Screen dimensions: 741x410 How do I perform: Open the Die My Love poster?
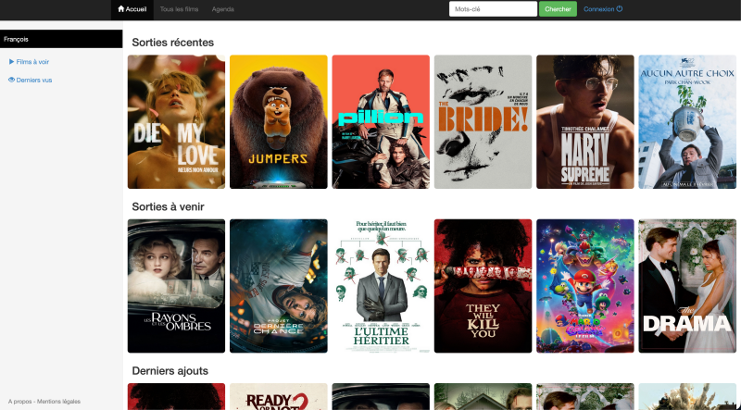coord(176,122)
